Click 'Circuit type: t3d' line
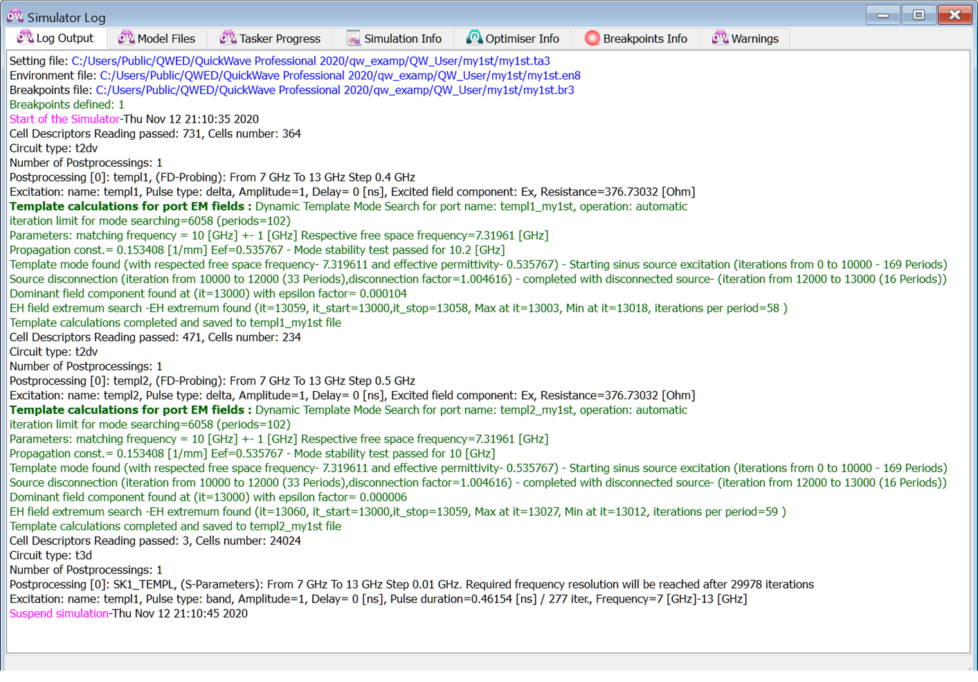The width and height of the screenshot is (978, 682). pos(51,555)
